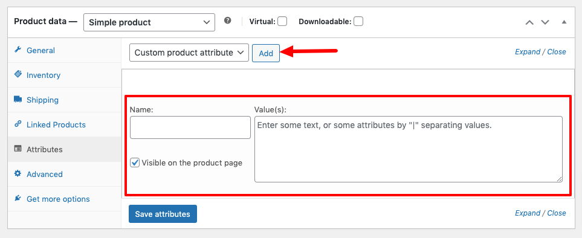Collapse panel with the triangle toggle
Viewport: 582px width, 238px height.
pyautogui.click(x=564, y=22)
